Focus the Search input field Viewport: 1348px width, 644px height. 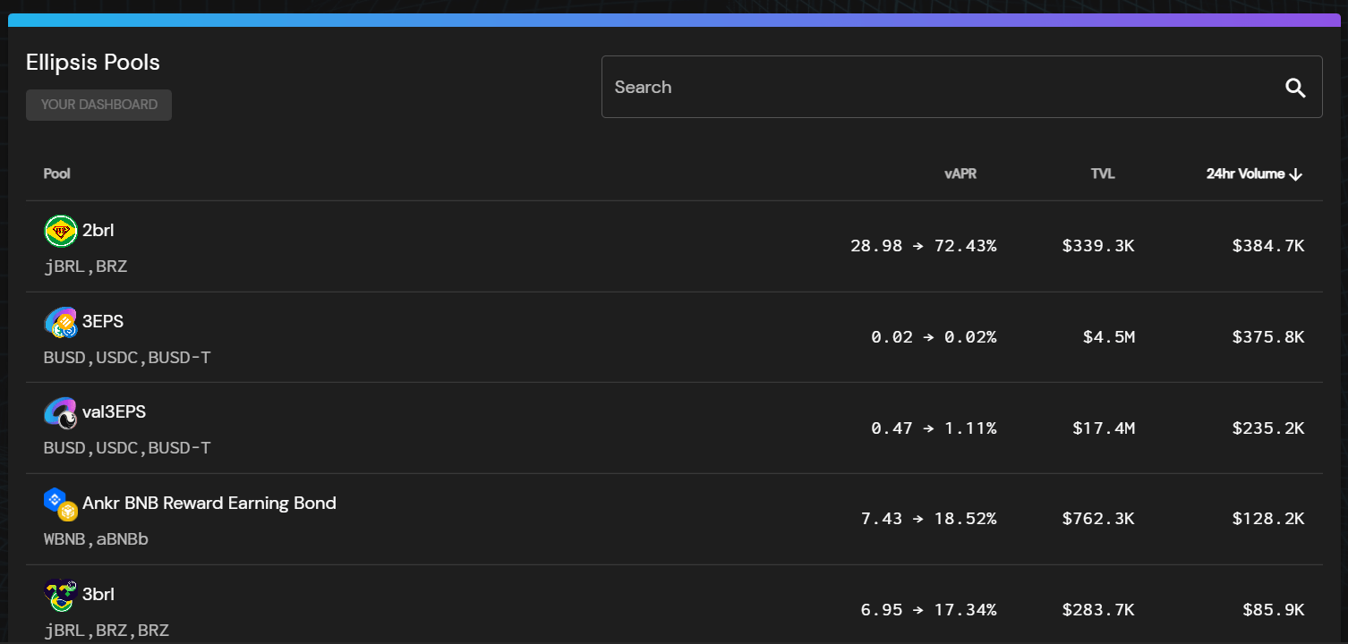click(961, 87)
